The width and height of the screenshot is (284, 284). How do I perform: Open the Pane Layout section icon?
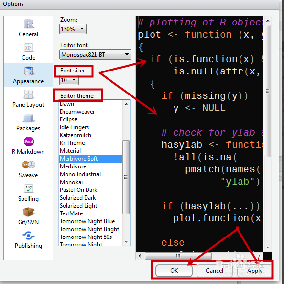(28, 95)
